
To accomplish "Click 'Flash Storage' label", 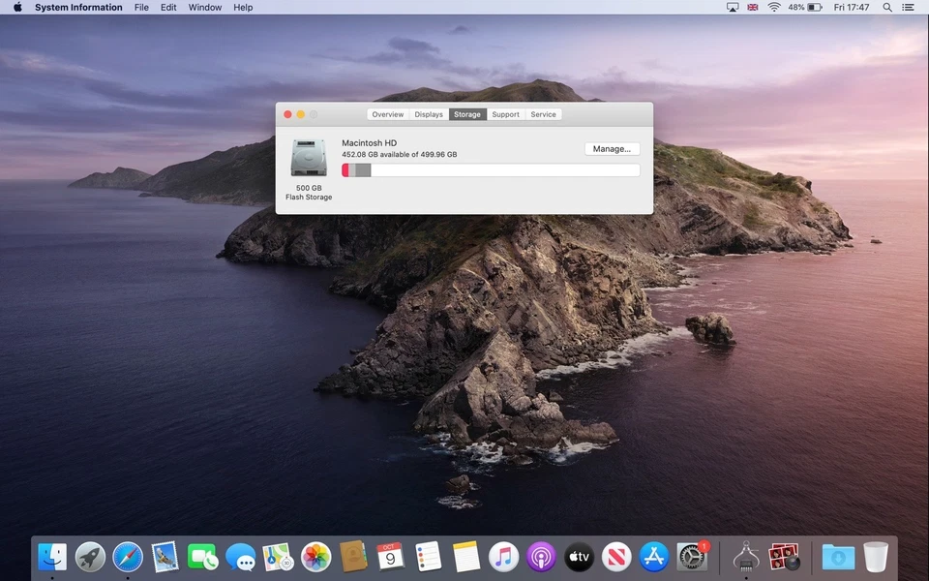I will 309,197.
